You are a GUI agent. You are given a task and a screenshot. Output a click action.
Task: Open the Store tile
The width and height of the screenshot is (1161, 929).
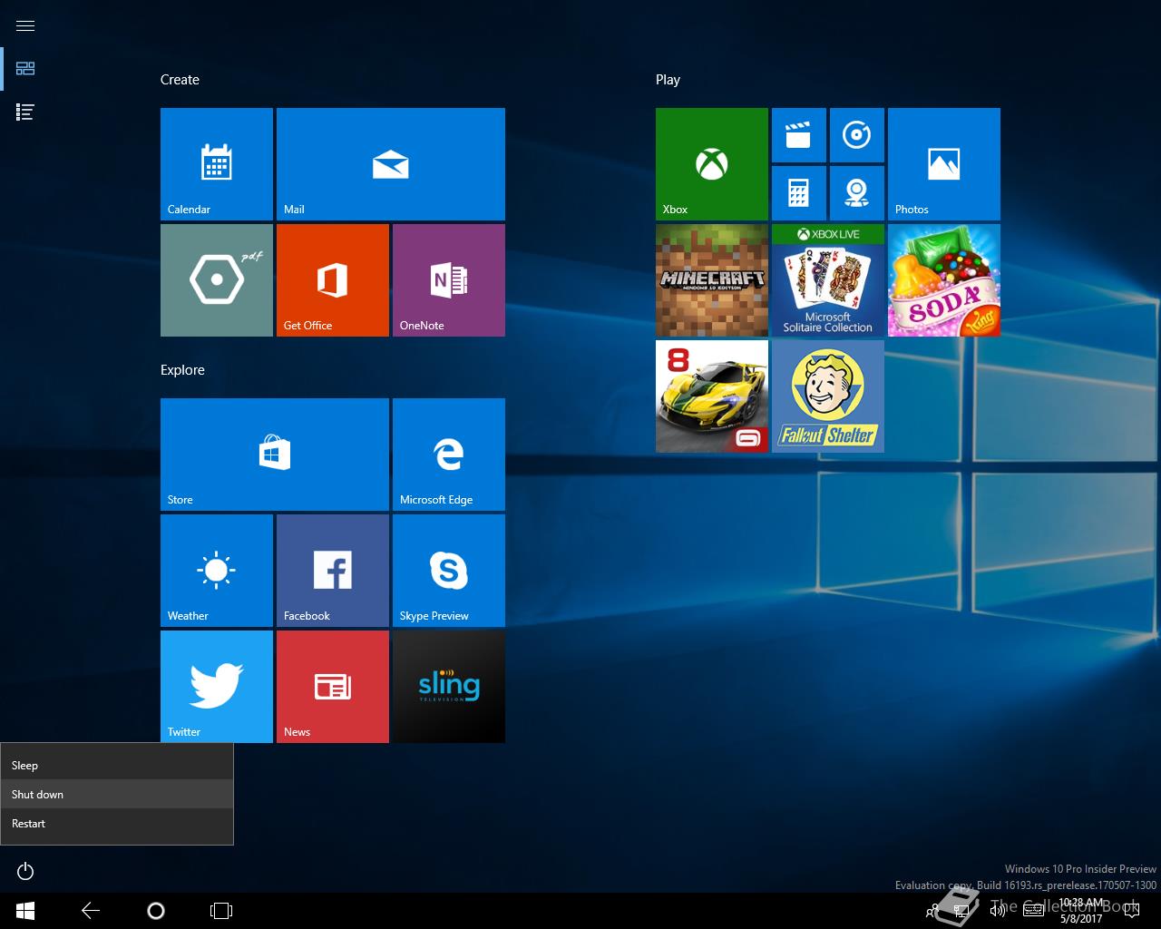275,455
